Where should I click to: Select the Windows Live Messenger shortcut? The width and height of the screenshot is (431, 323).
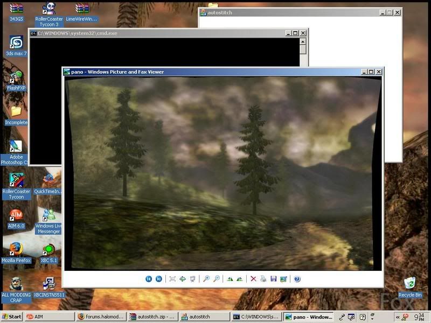point(48,221)
